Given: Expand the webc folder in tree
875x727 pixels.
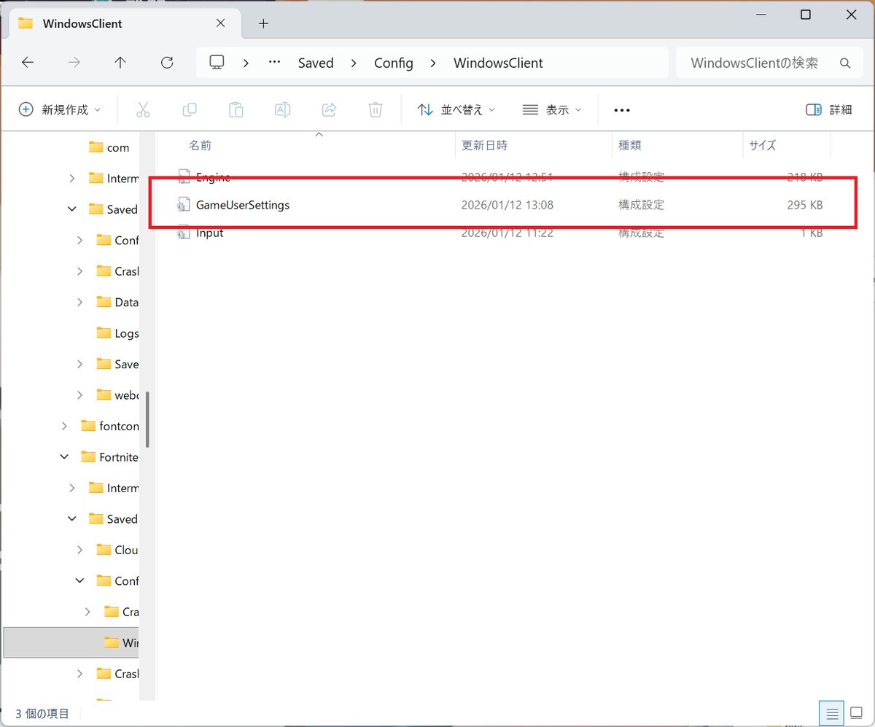Looking at the screenshot, I should [79, 395].
